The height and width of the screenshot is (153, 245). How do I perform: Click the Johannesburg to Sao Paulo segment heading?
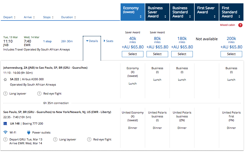pyautogui.click(x=45, y=68)
